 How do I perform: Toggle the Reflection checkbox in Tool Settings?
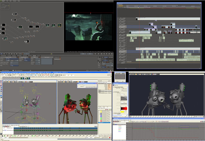tap(121, 114)
